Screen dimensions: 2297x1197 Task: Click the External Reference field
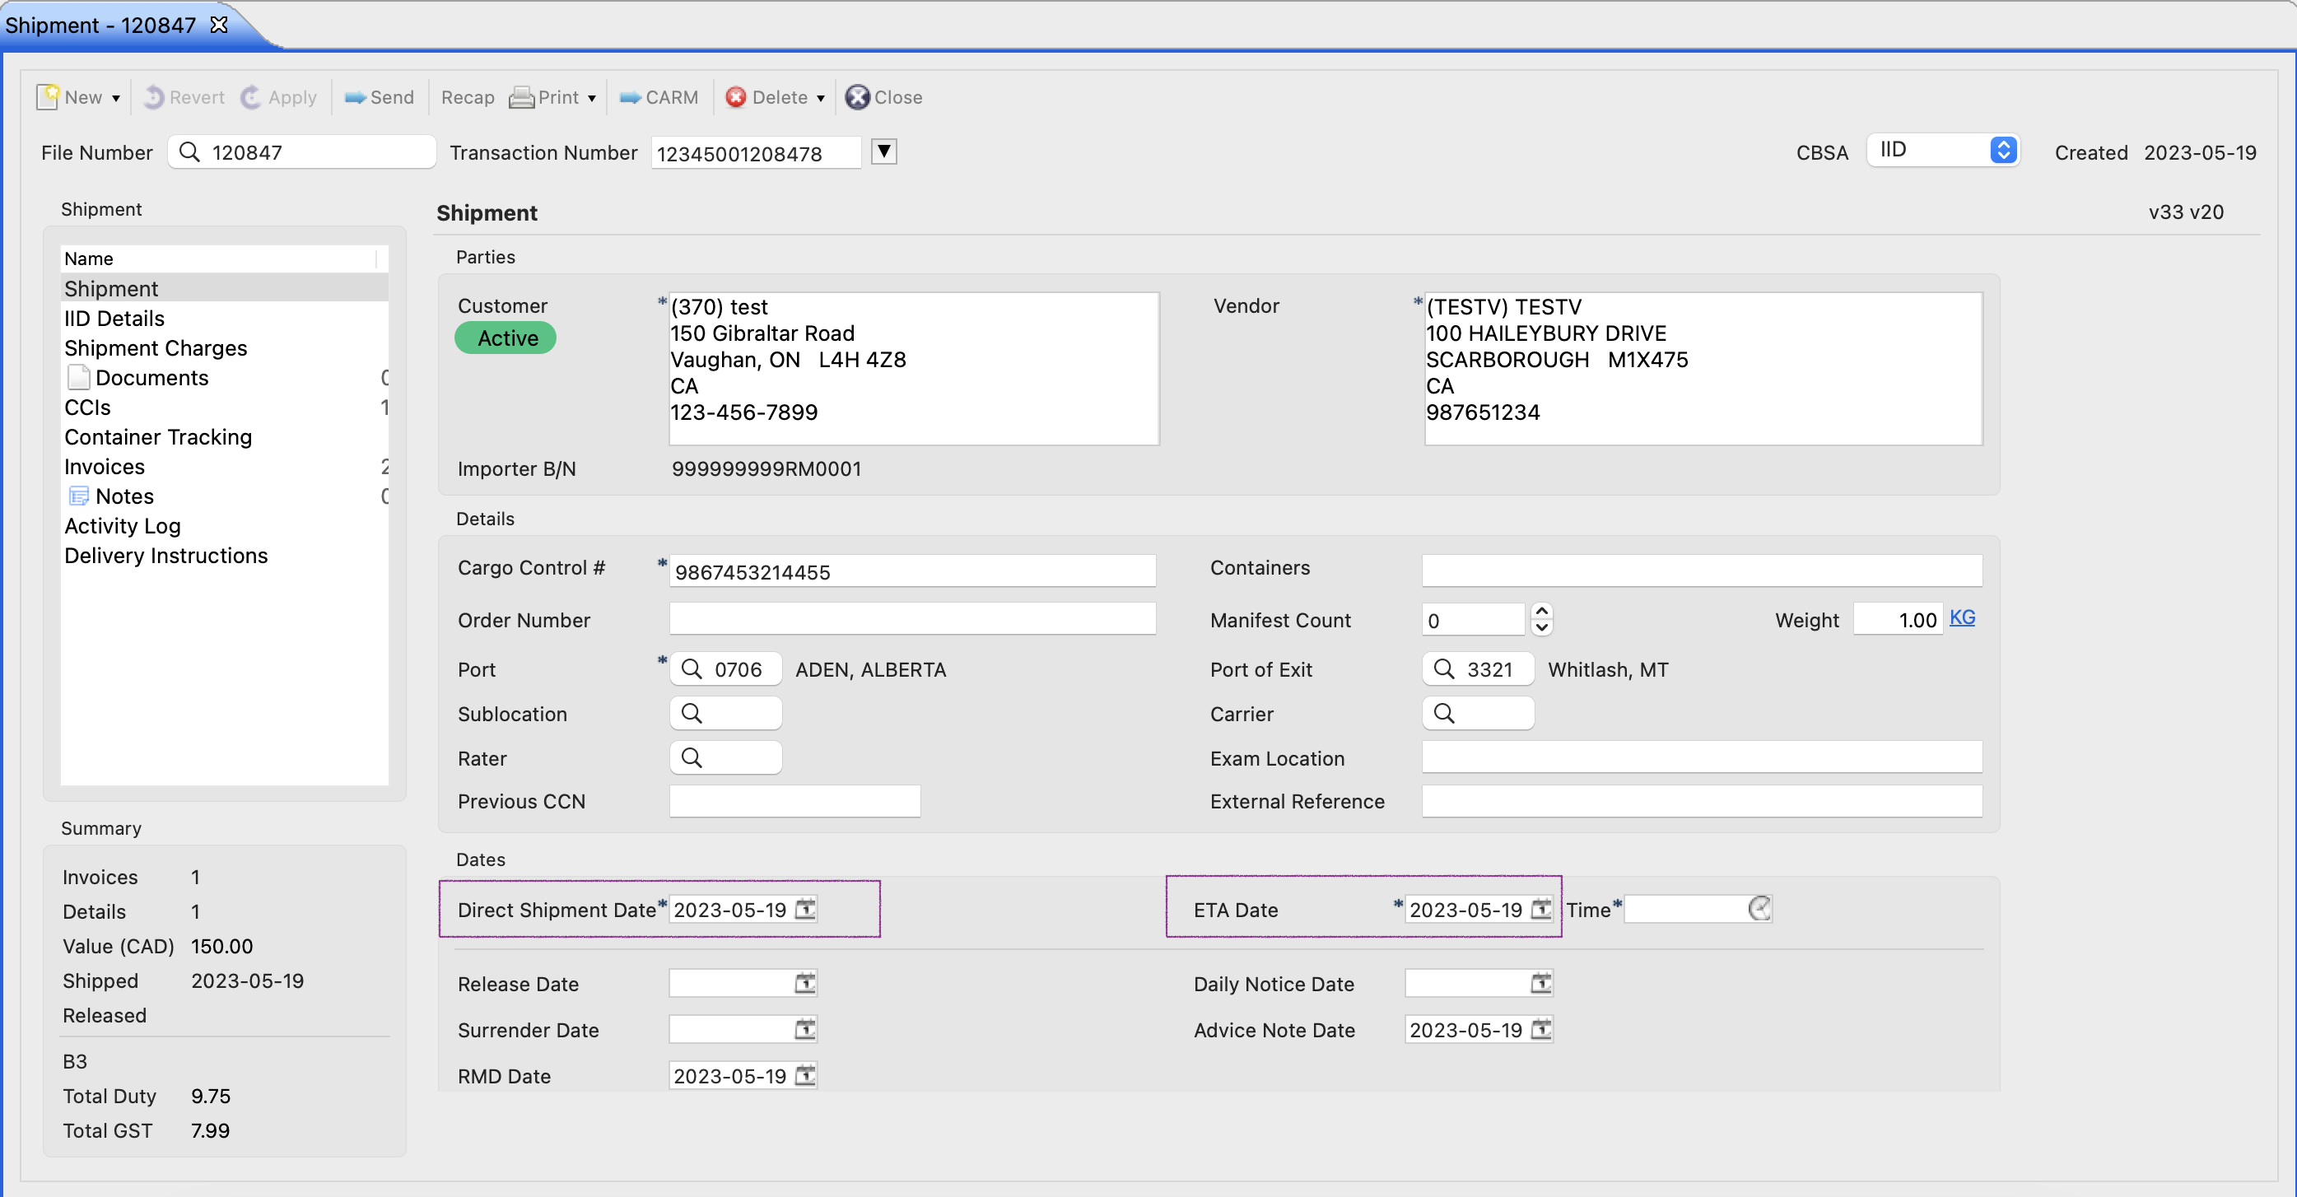[x=1702, y=801]
